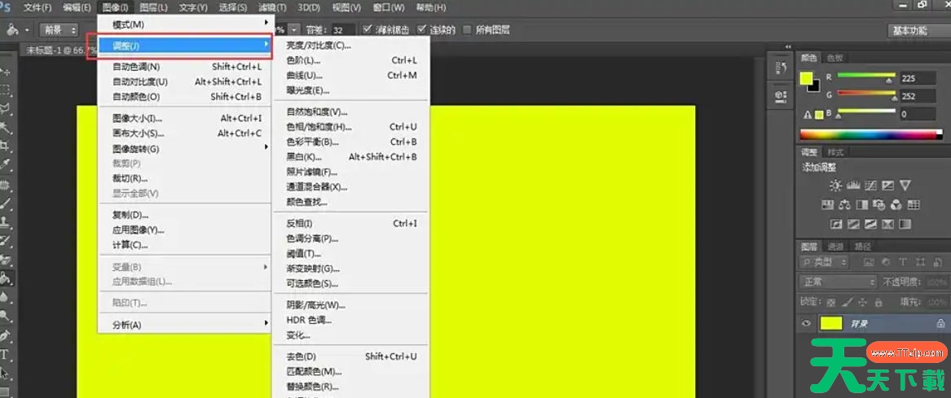Add a Vibrance adjustment triangle icon
The height and width of the screenshot is (398, 951).
coord(905,186)
